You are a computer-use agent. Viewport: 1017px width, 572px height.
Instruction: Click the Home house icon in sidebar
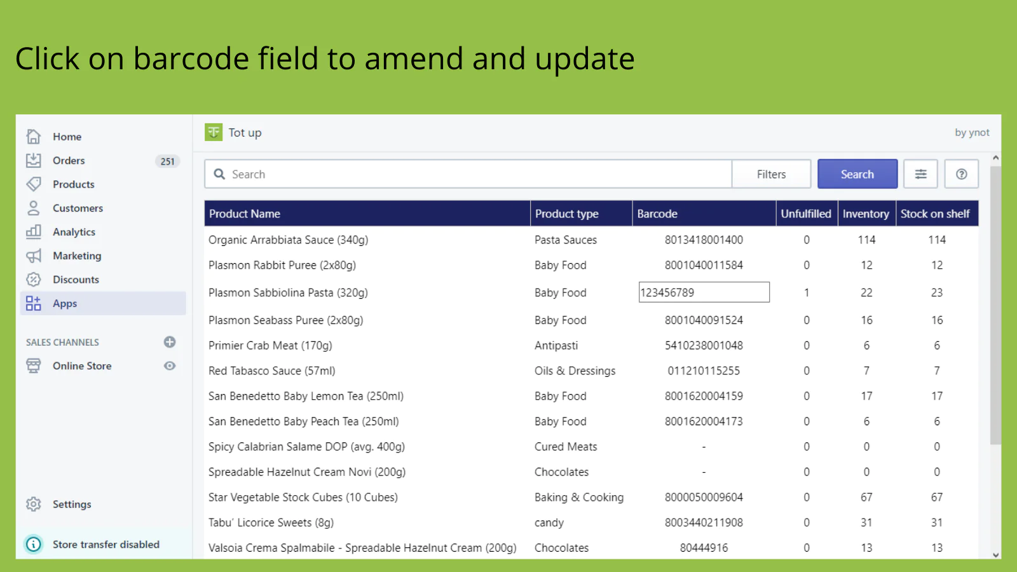pyautogui.click(x=34, y=137)
